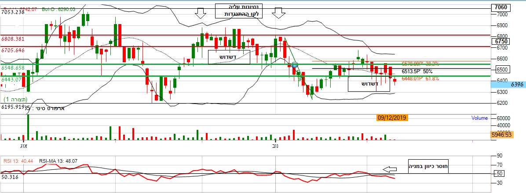Click the 6808.381 resistance level label
The image size is (526, 193).
14,39
